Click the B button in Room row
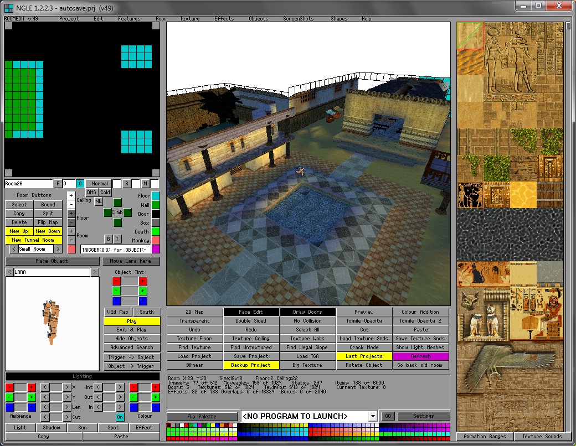The width and height of the screenshot is (576, 446). [x=108, y=238]
